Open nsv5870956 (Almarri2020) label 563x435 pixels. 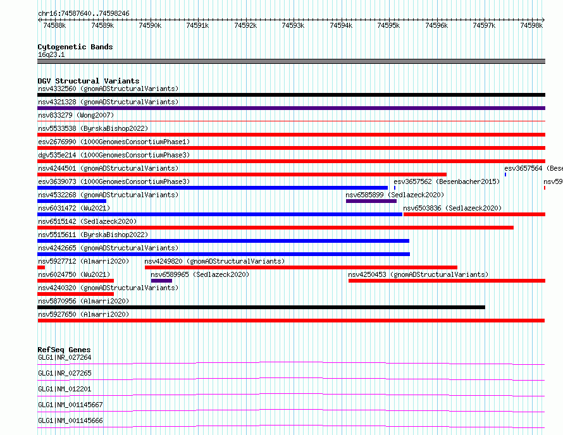pos(84,301)
